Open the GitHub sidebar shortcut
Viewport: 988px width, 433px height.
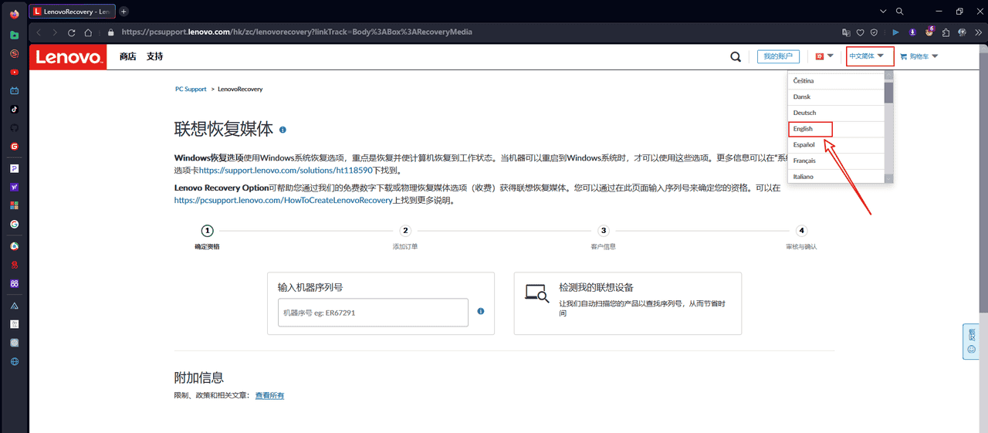pos(15,127)
